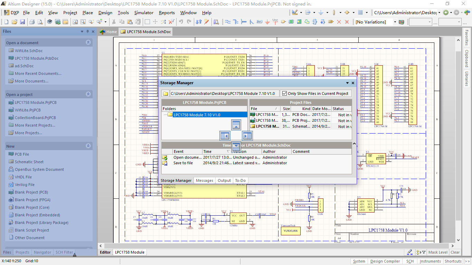Open the Design menu

tap(105, 12)
